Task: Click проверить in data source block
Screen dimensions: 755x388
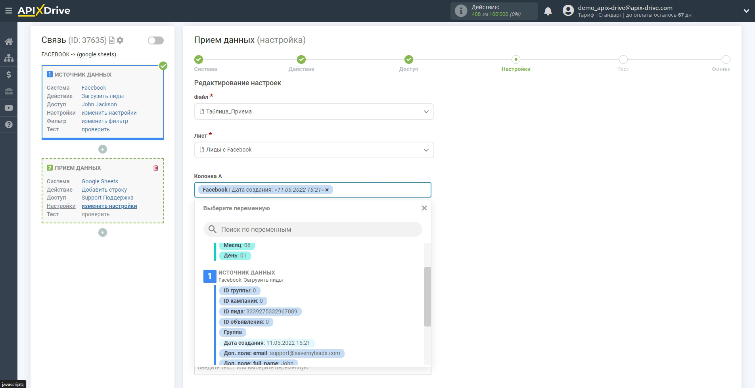Action: 96,129
